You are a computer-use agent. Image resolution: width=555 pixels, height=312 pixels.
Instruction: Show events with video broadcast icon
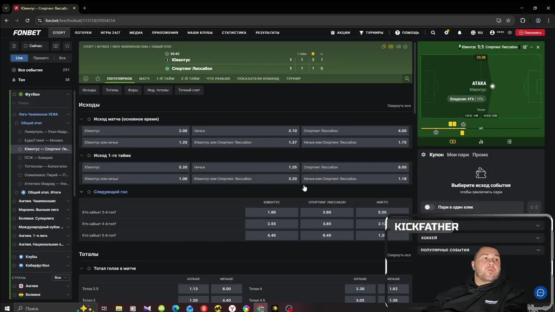point(55,46)
